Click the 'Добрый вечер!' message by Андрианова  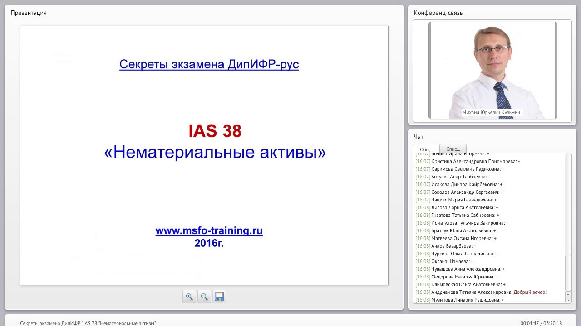click(x=530, y=292)
